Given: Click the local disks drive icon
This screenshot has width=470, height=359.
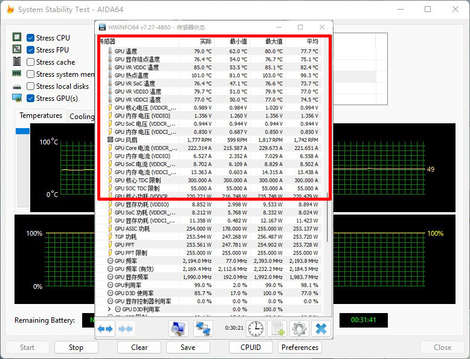Looking at the screenshot, I should [17, 87].
